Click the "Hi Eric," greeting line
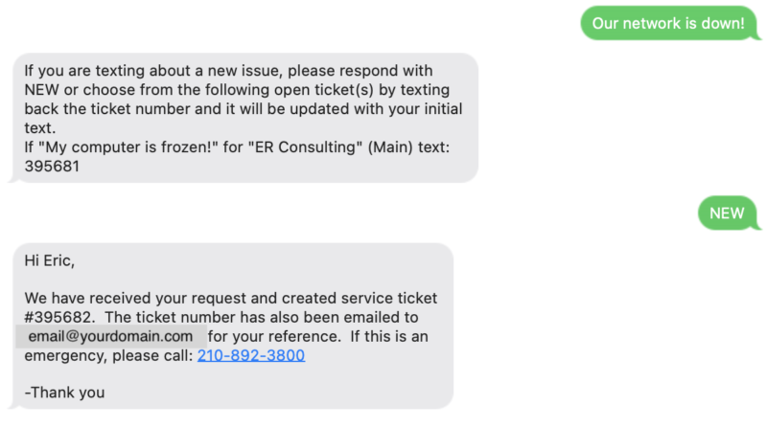Image resolution: width=767 pixels, height=427 pixels. click(x=50, y=260)
